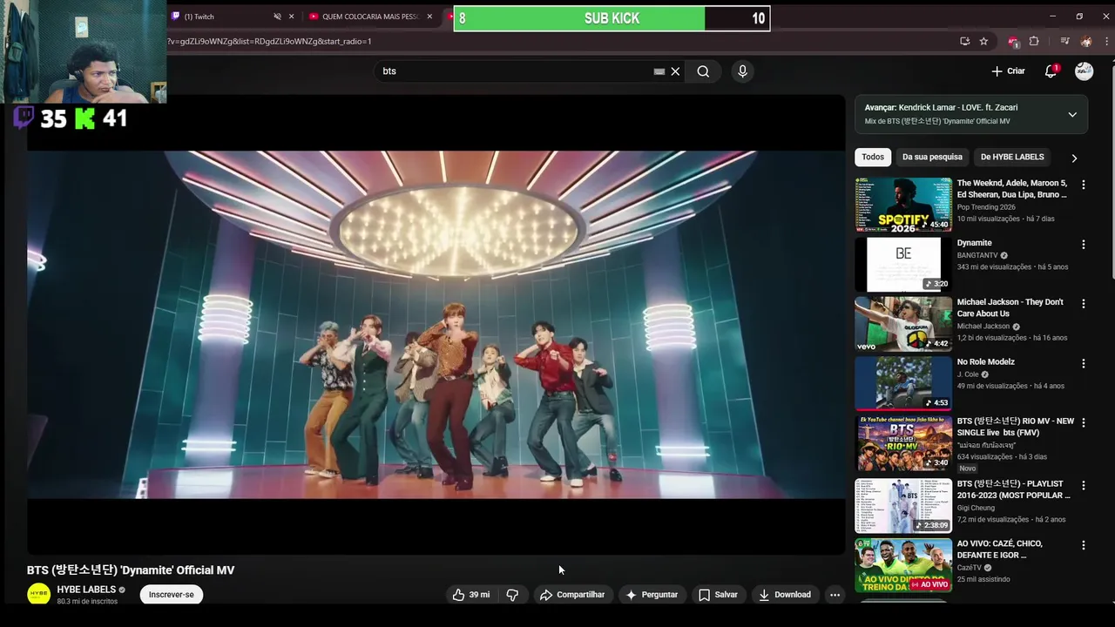Open the HYBE LABELS channel name link

click(x=86, y=590)
